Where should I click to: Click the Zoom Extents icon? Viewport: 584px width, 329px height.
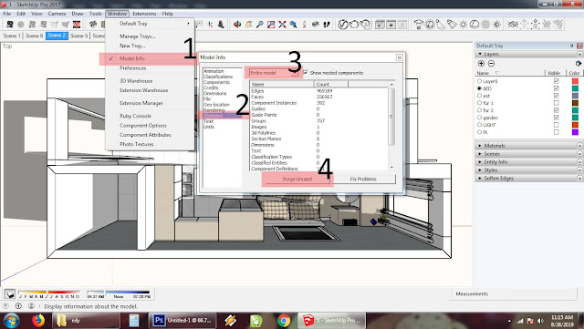coord(282,25)
